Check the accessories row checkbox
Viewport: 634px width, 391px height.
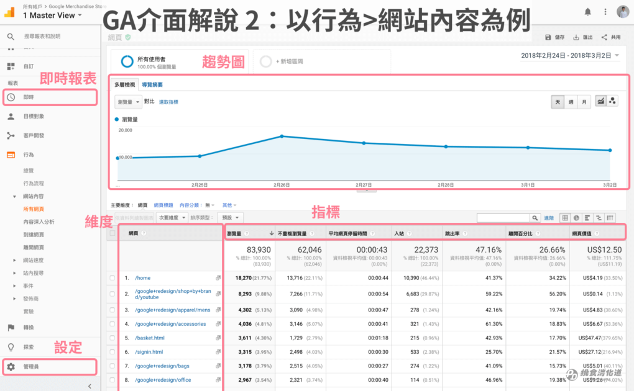113,324
